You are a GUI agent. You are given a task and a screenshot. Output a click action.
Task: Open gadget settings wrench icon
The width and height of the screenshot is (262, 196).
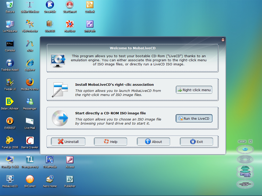[242, 141]
